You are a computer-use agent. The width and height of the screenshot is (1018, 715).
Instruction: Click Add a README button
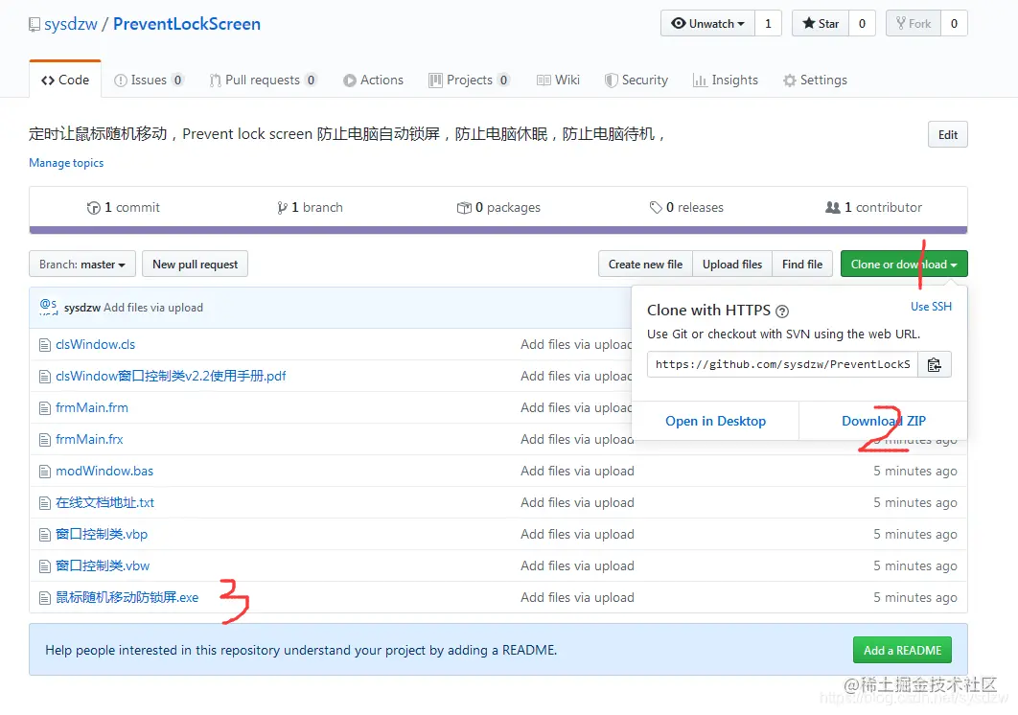[902, 650]
